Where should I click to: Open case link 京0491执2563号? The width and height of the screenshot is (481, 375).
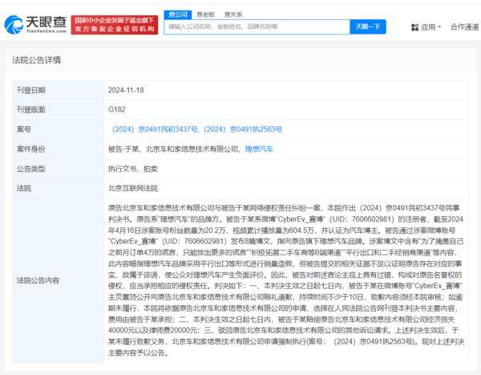(x=243, y=129)
